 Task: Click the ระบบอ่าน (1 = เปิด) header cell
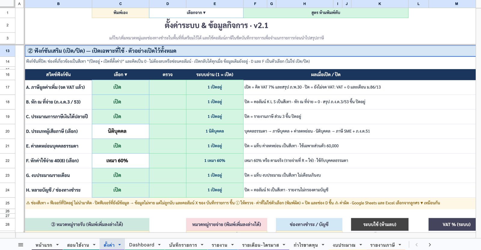point(215,75)
